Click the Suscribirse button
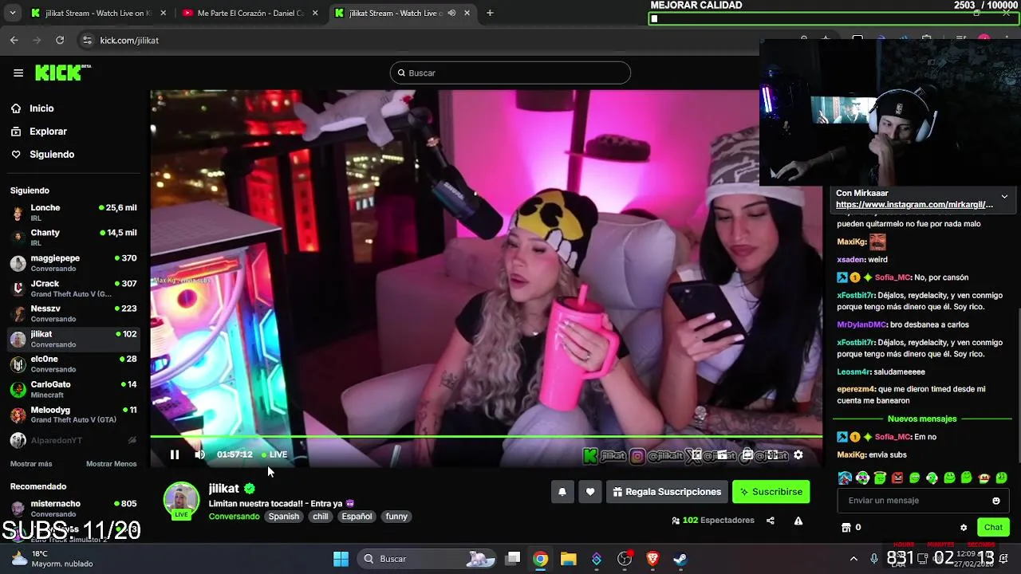The image size is (1021, 574). pos(771,492)
